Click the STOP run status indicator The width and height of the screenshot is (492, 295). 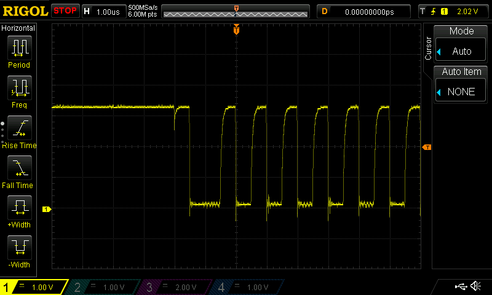[x=65, y=11]
